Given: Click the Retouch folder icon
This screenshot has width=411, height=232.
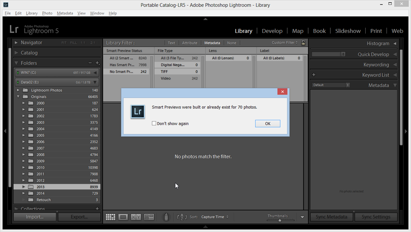Looking at the screenshot, I should coord(31,200).
